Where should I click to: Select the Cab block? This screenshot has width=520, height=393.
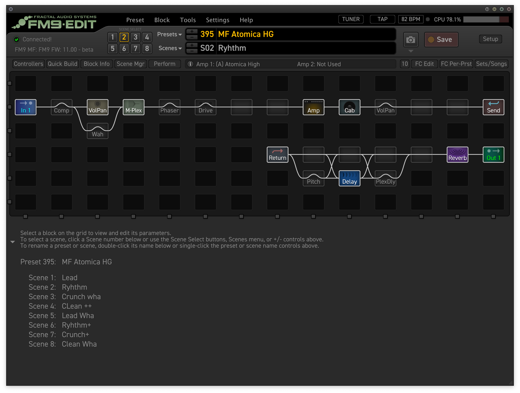[x=349, y=107]
